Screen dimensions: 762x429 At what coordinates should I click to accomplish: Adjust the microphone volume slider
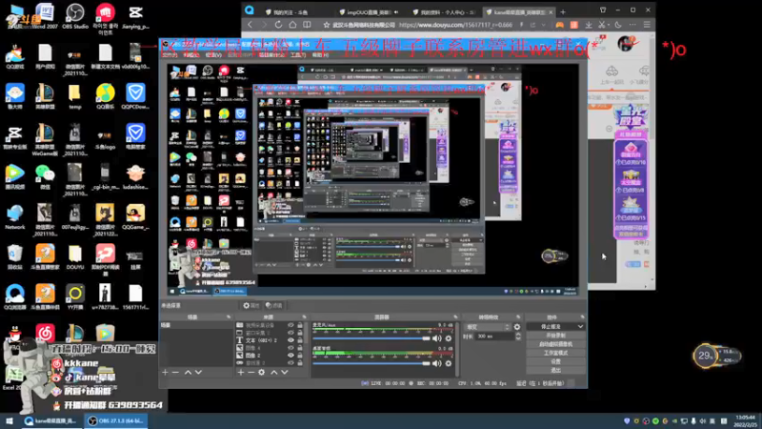click(371, 338)
